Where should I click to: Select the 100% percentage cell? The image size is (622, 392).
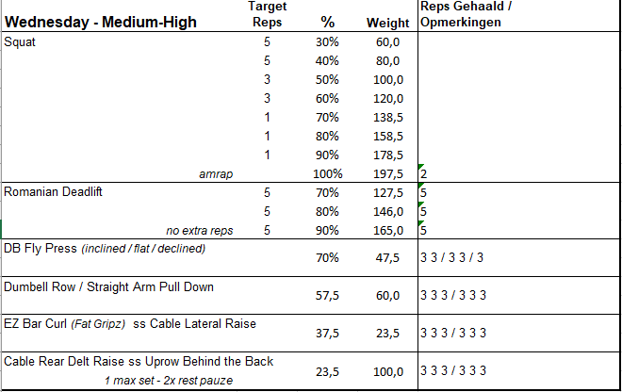coord(329,174)
